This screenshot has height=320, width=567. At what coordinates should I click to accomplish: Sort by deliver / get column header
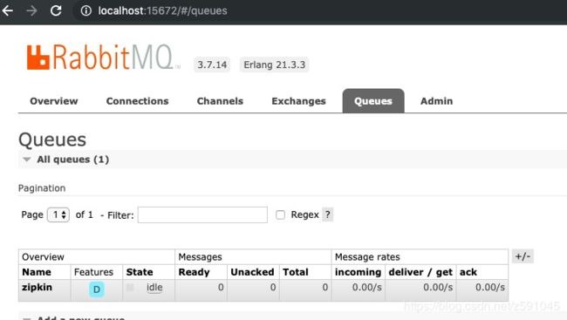tap(420, 272)
